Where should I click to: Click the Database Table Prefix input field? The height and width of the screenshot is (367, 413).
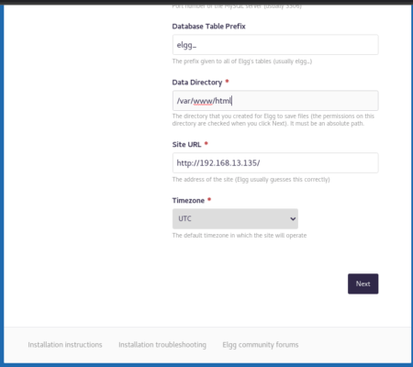[x=275, y=45]
